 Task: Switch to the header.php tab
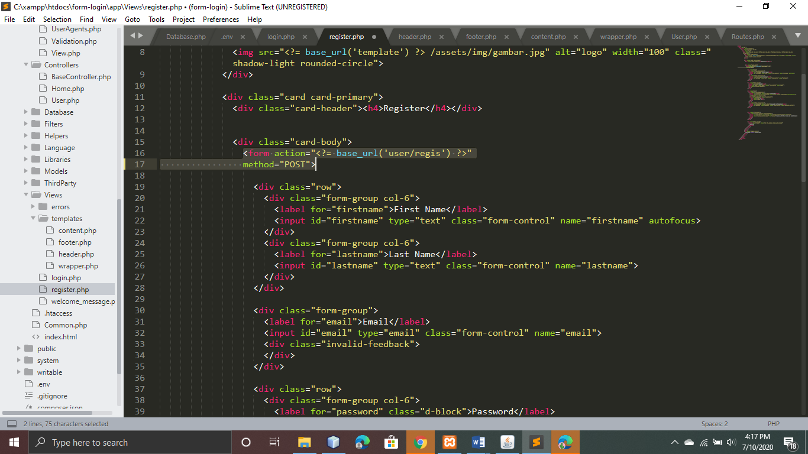pos(415,37)
